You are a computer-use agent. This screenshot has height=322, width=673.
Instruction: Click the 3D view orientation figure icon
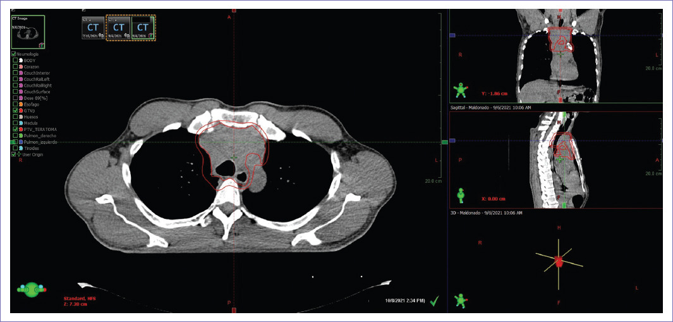point(461,299)
